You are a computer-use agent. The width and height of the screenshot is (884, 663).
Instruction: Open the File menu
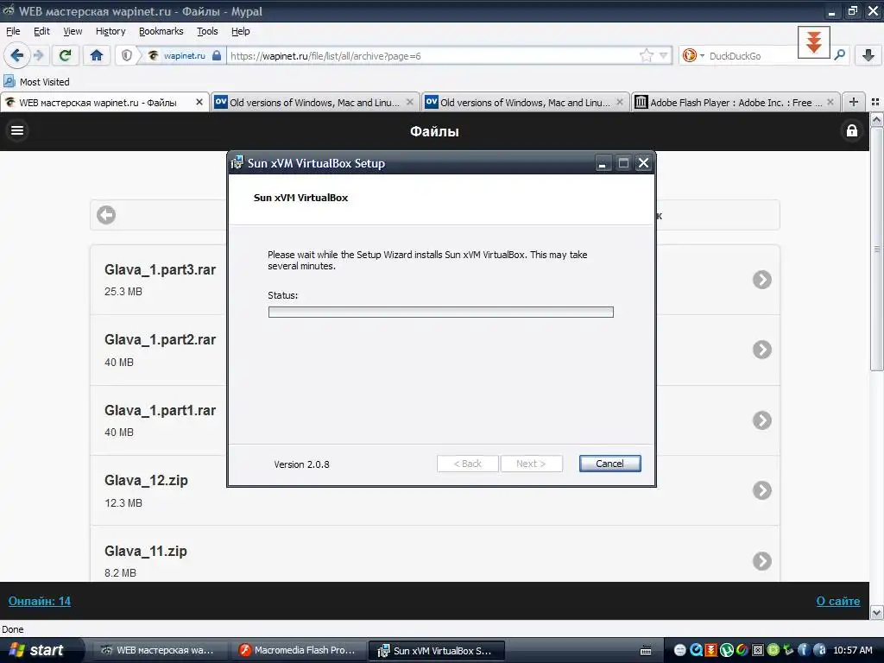pos(13,31)
